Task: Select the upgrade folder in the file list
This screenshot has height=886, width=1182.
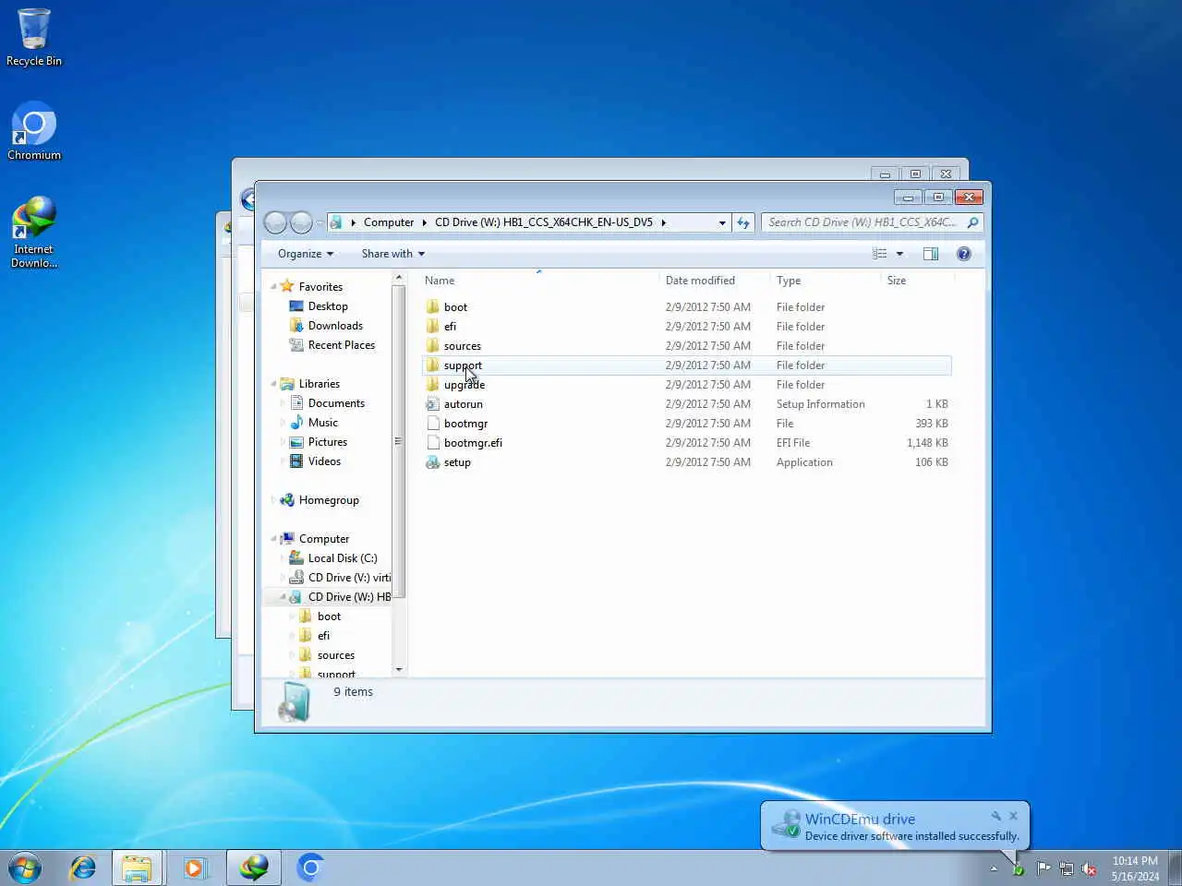Action: point(464,385)
